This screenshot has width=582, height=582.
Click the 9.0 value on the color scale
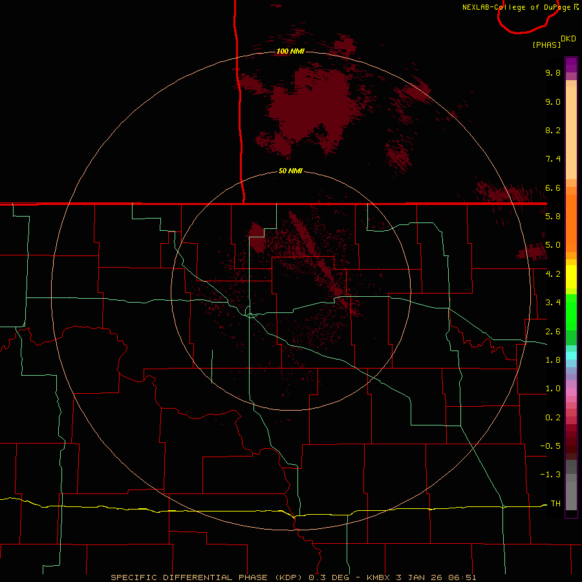tap(553, 102)
